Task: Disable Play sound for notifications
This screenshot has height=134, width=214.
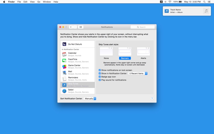Action: click(x=100, y=80)
